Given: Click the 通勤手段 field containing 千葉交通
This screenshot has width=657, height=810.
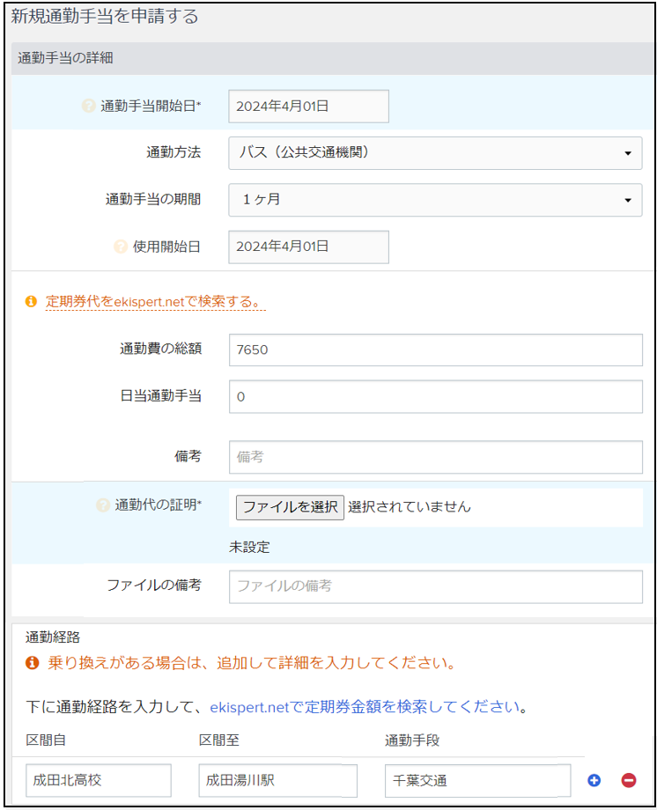Looking at the screenshot, I should coord(477,780).
